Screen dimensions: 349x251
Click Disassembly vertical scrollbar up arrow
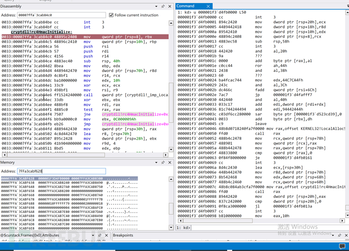tap(171, 23)
